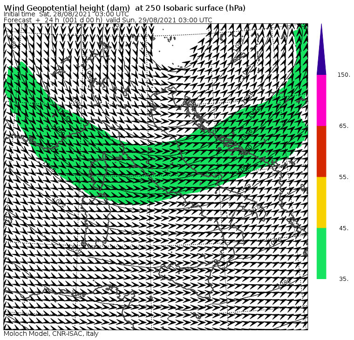Click the legend value label '65.'
This screenshot has height=340, width=354.
344,126
